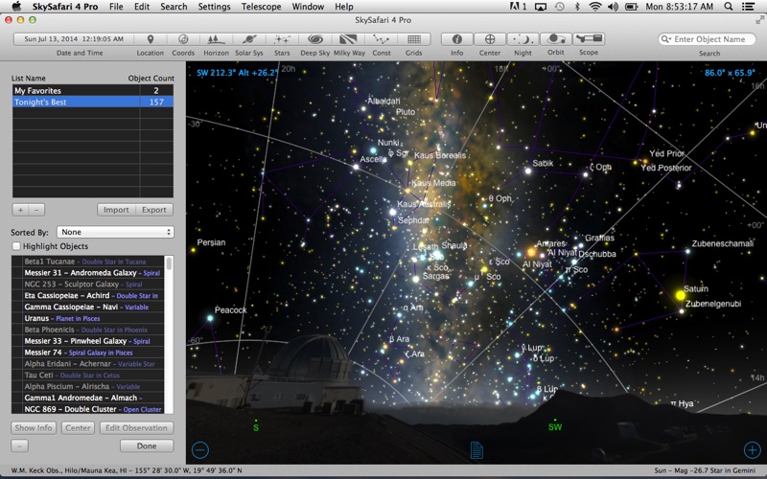Click the minus button left of Done
767x479 pixels.
point(19,445)
